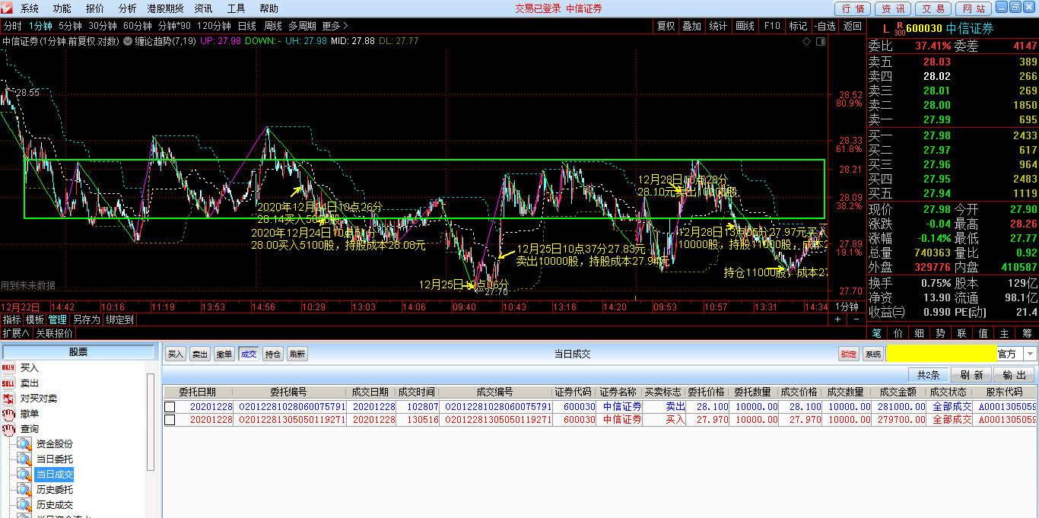
Task: Click the 返回 toolbar button
Action: (x=852, y=26)
